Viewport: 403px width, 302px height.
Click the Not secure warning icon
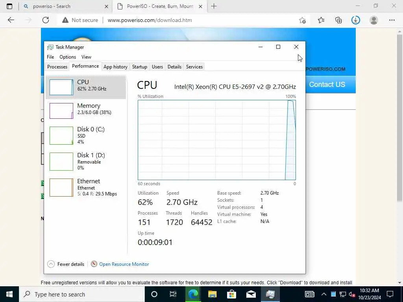(x=65, y=20)
